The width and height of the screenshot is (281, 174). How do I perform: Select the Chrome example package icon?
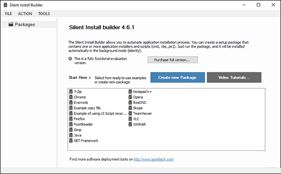(71, 97)
